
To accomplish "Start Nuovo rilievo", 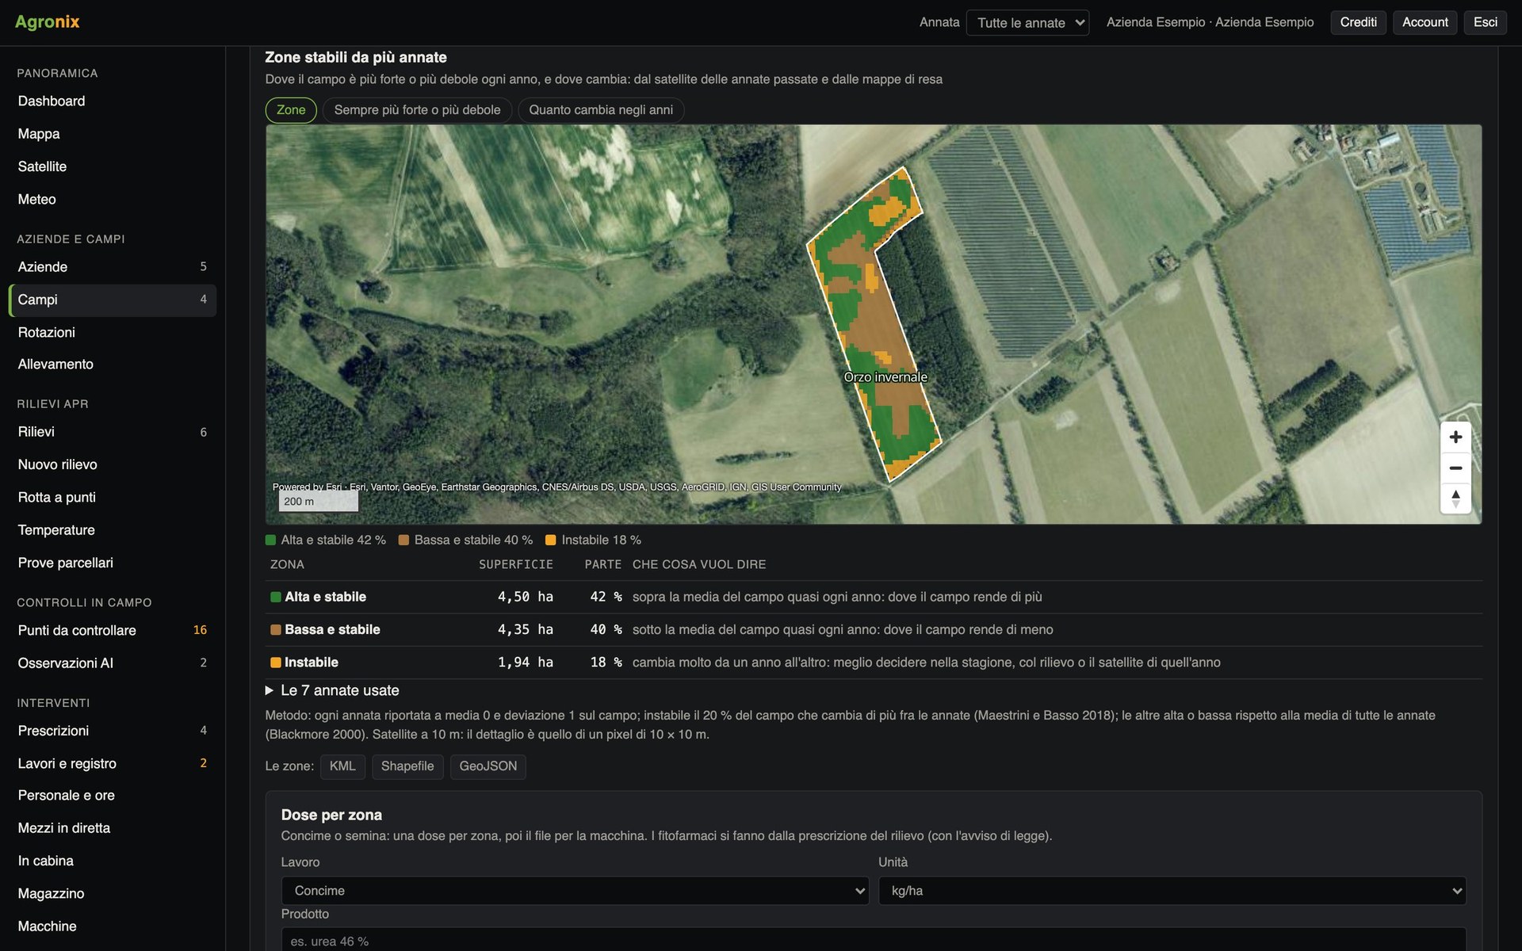I will coord(112,464).
